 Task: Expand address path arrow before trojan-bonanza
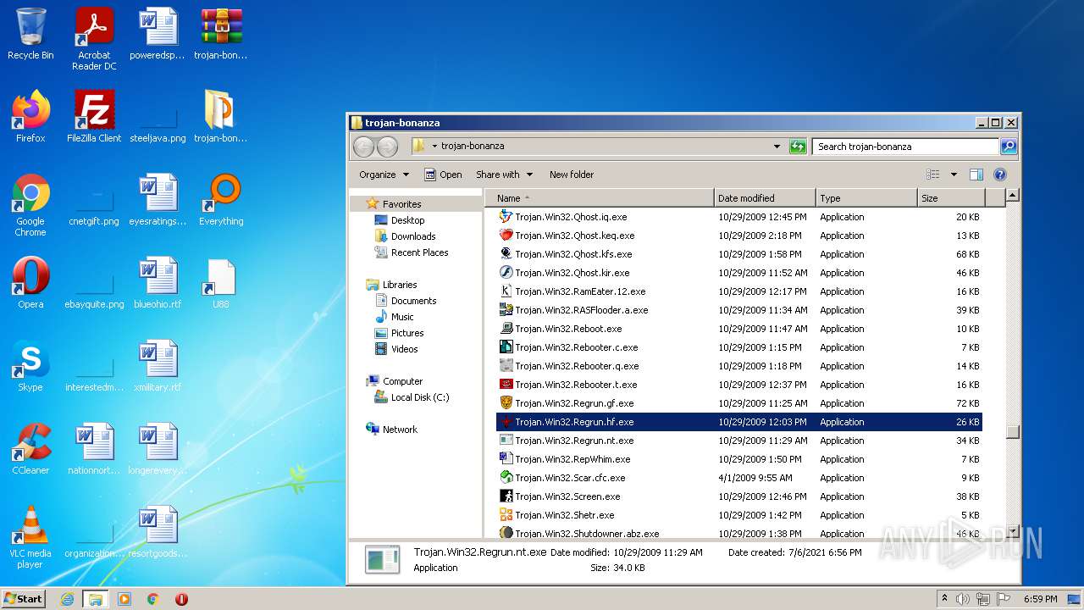coord(434,147)
